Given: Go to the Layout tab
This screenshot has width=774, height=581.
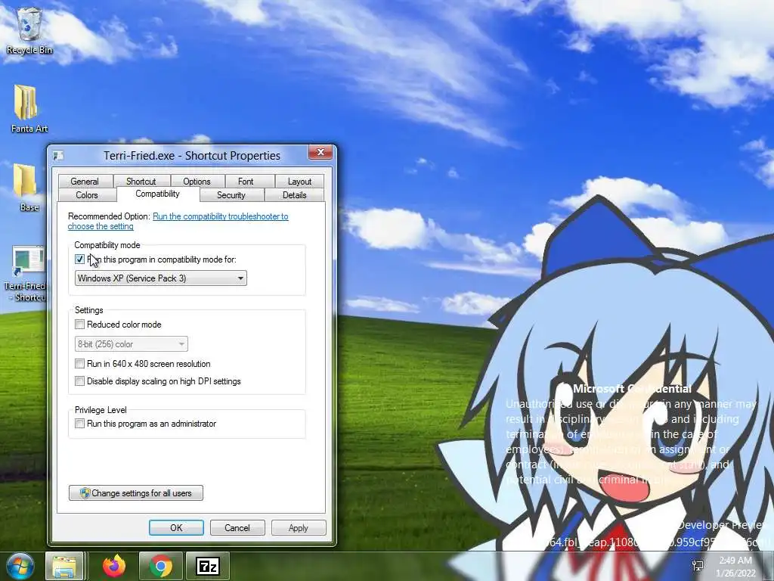Looking at the screenshot, I should (x=299, y=182).
